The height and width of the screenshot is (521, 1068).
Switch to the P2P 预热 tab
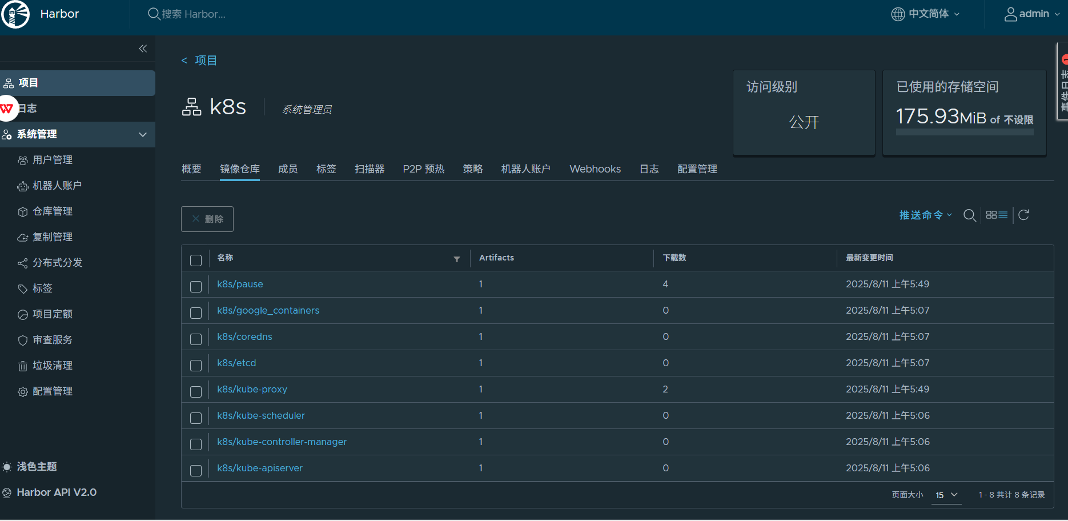[424, 169]
